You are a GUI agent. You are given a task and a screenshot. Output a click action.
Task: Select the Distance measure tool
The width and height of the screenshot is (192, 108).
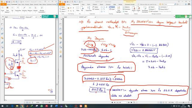(x=126, y=7)
